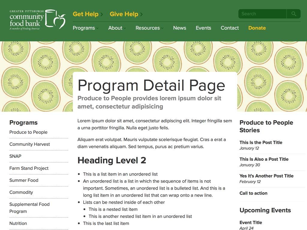
Task: Select the SNAP program link
Action: 15,156
